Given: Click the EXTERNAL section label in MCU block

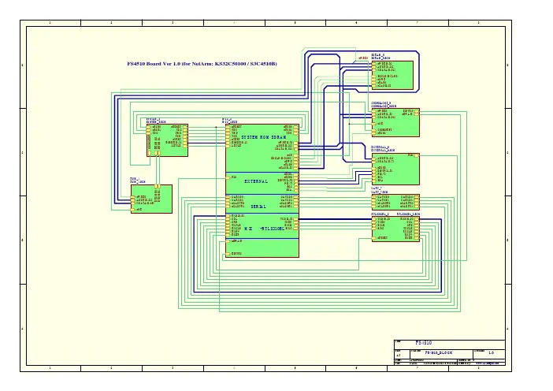Looking at the screenshot, I should pyautogui.click(x=256, y=181).
